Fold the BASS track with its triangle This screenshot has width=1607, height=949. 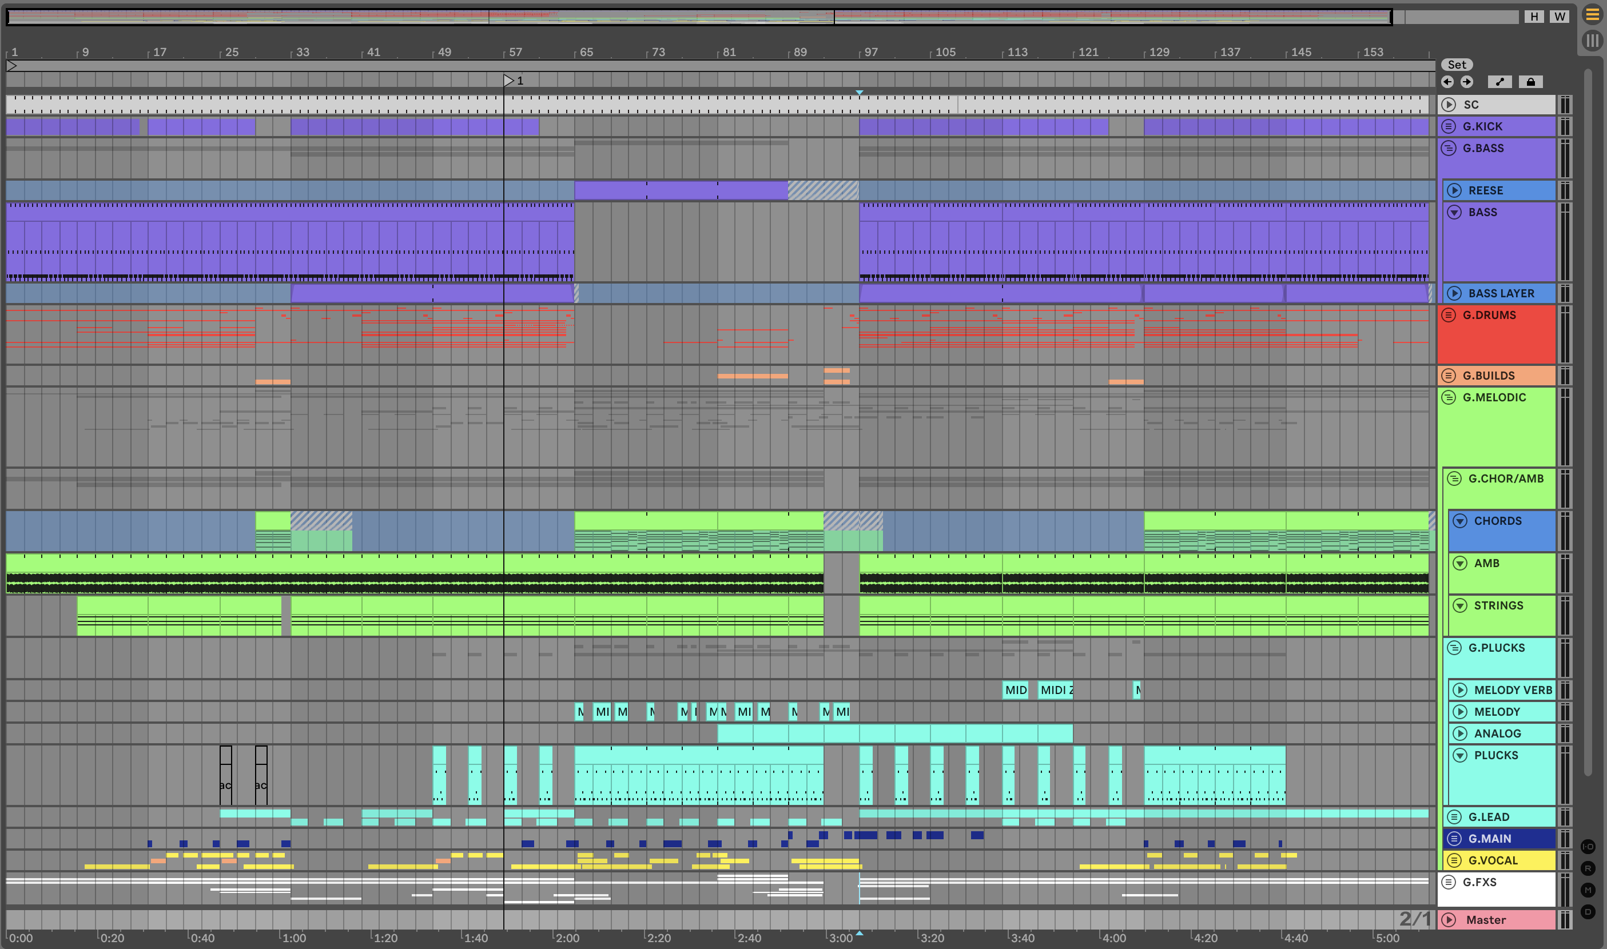pos(1455,212)
